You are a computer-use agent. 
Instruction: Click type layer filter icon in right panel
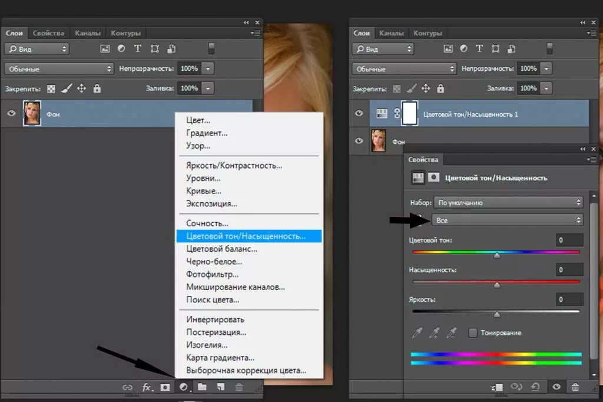[479, 48]
